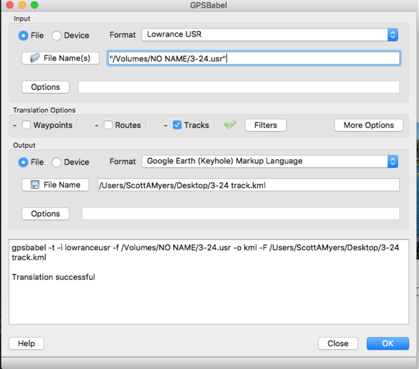Click the input options text field
Screen dimensions: 419x369
239,87
